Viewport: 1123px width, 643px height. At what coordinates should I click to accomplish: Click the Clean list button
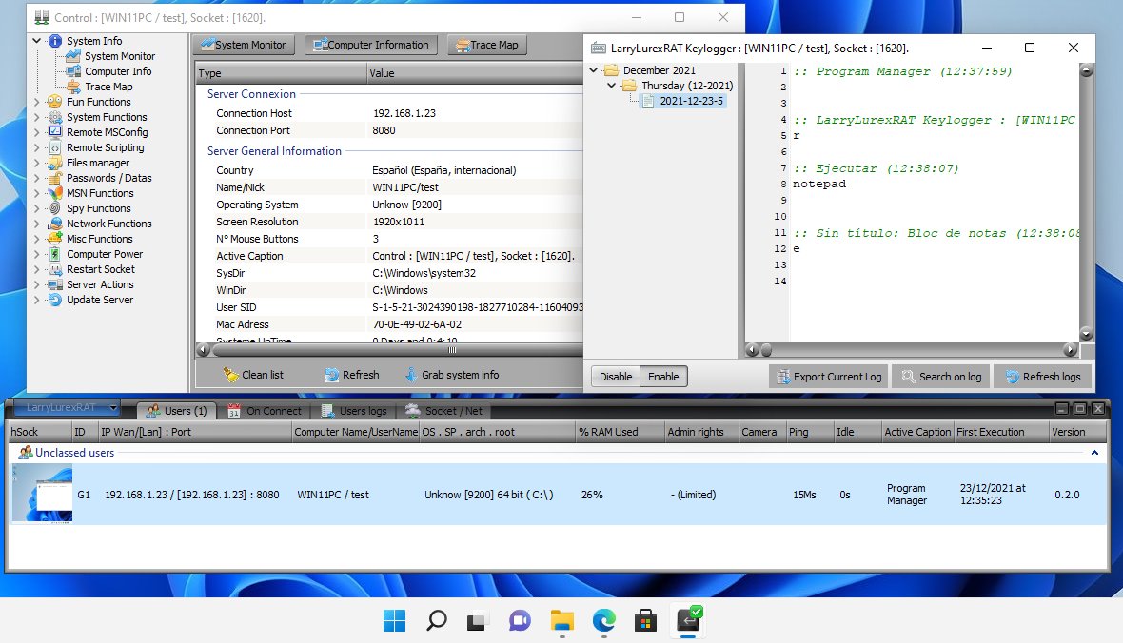coord(253,375)
